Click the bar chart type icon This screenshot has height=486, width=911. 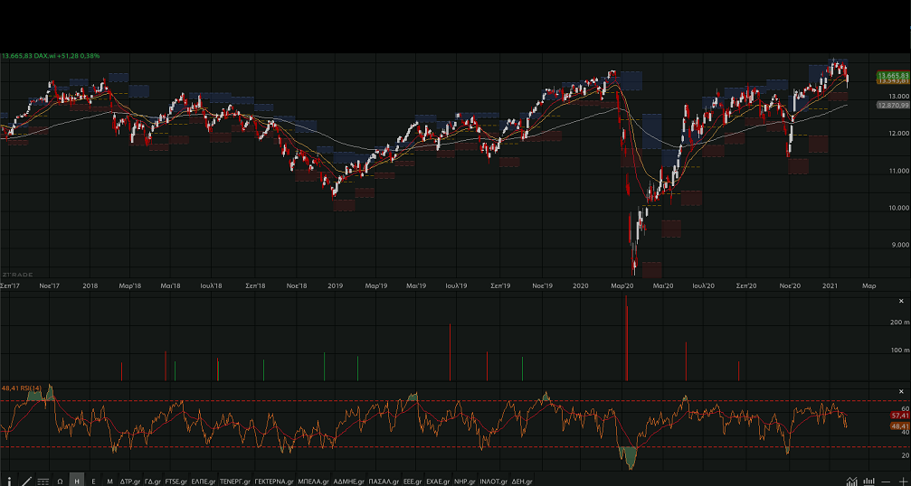click(x=869, y=481)
